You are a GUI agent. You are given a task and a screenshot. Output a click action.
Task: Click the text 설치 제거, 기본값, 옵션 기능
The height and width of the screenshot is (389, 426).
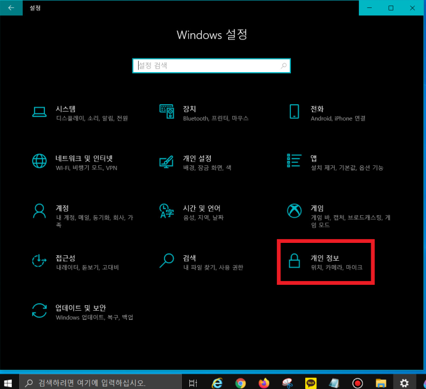[x=347, y=168]
